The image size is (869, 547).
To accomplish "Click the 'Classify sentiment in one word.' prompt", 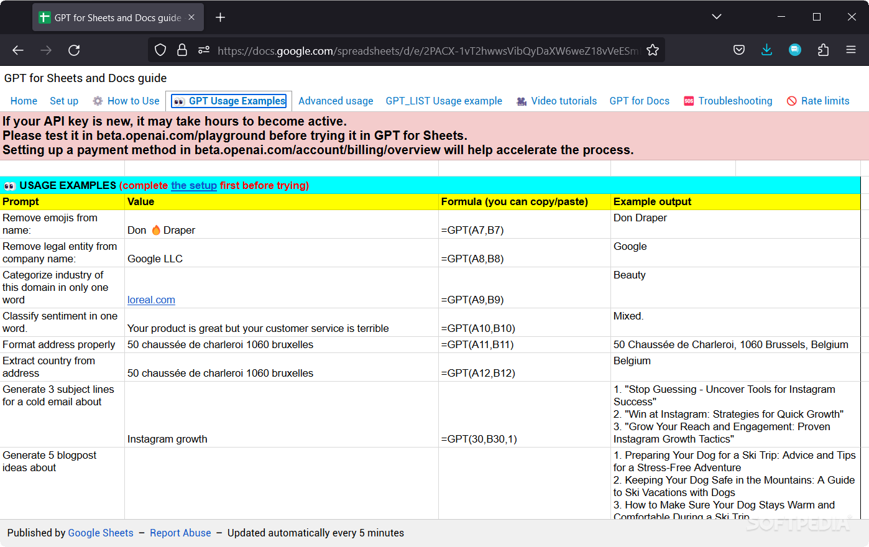I will pos(62,323).
